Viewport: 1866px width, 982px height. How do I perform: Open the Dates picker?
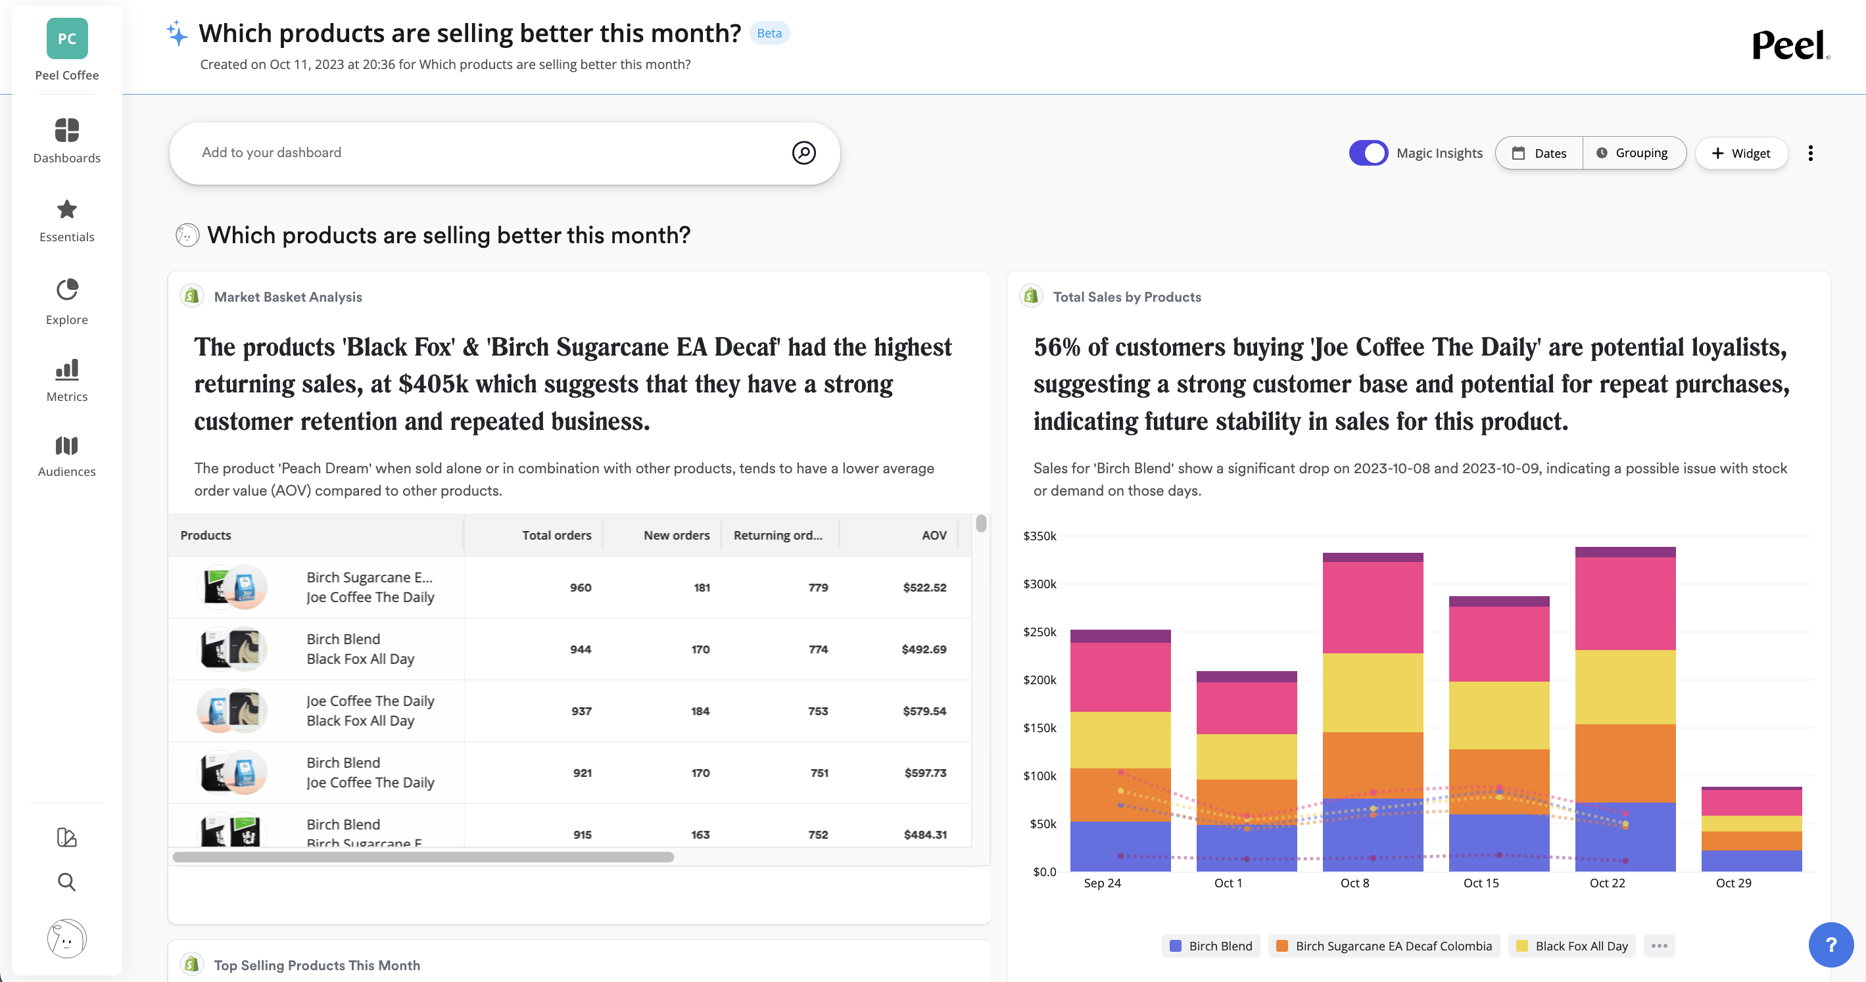(1539, 152)
